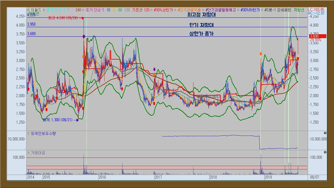Toggle the 종가 단순 3 moving average box
This screenshot has height=188, width=334.
44,10
